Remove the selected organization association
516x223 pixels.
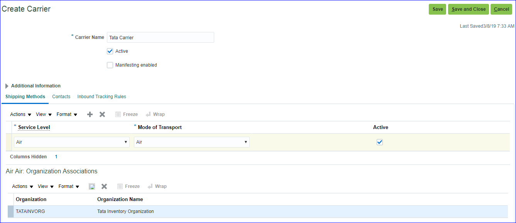104,186
